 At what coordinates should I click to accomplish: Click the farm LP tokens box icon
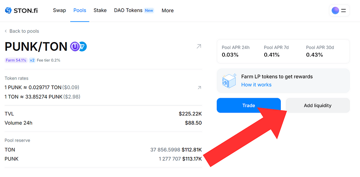coord(229,81)
